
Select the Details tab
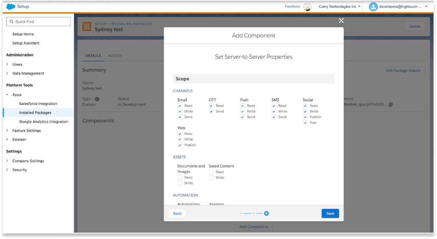coord(93,56)
